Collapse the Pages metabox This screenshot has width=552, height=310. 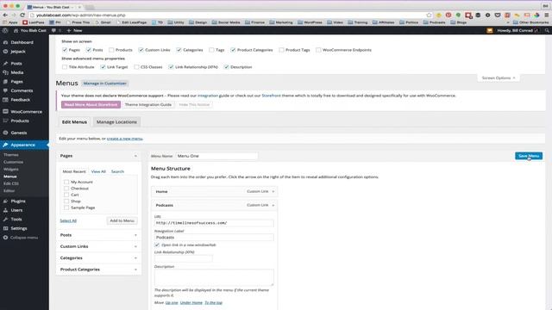click(135, 156)
